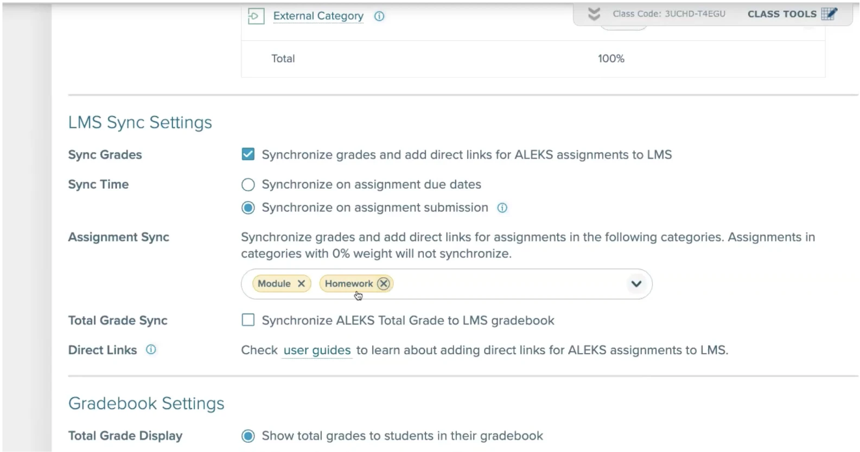Click the Sync Grades label
Image resolution: width=860 pixels, height=452 pixels.
pos(105,155)
